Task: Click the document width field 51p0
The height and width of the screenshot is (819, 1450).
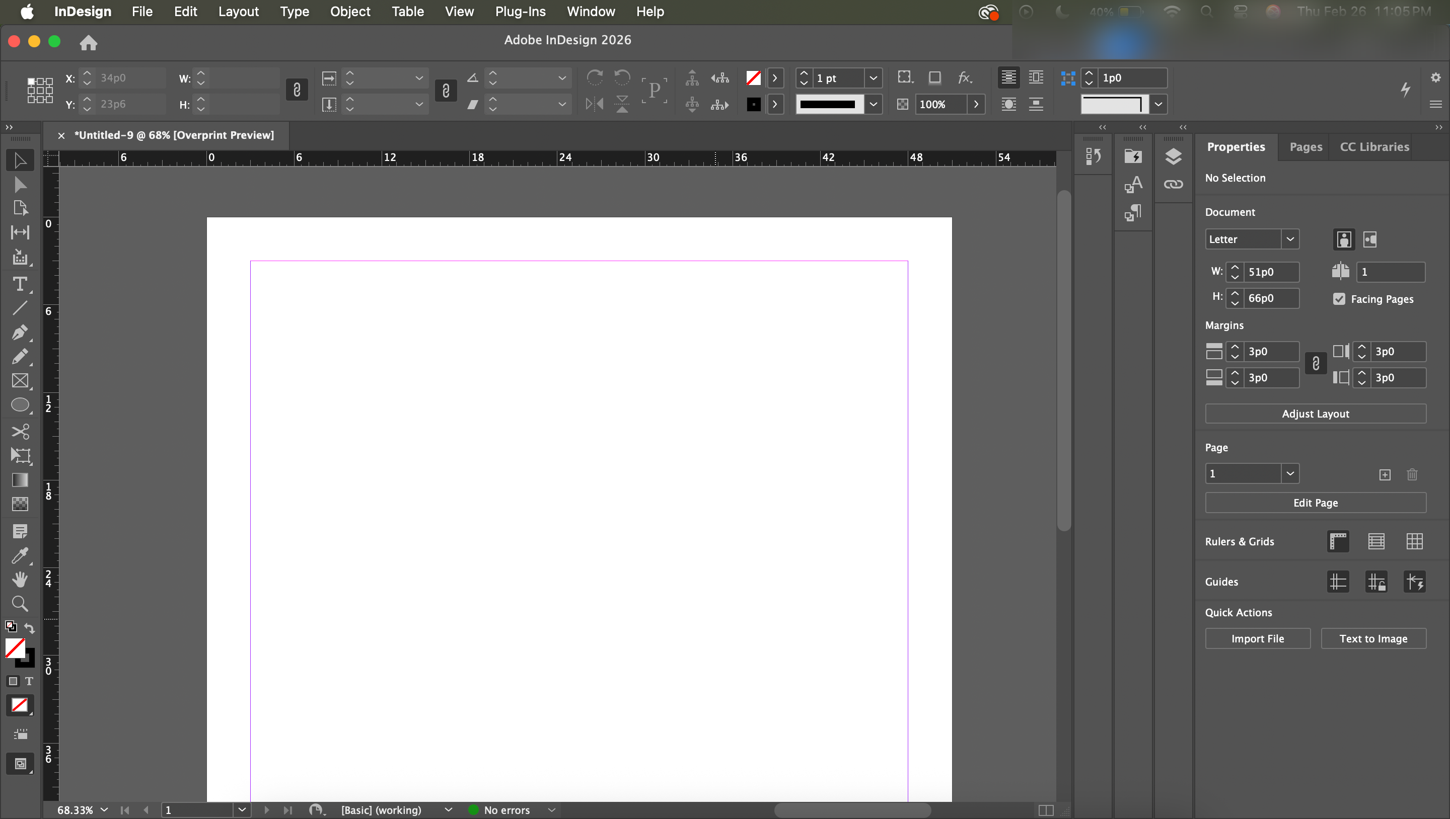Action: (1270, 272)
